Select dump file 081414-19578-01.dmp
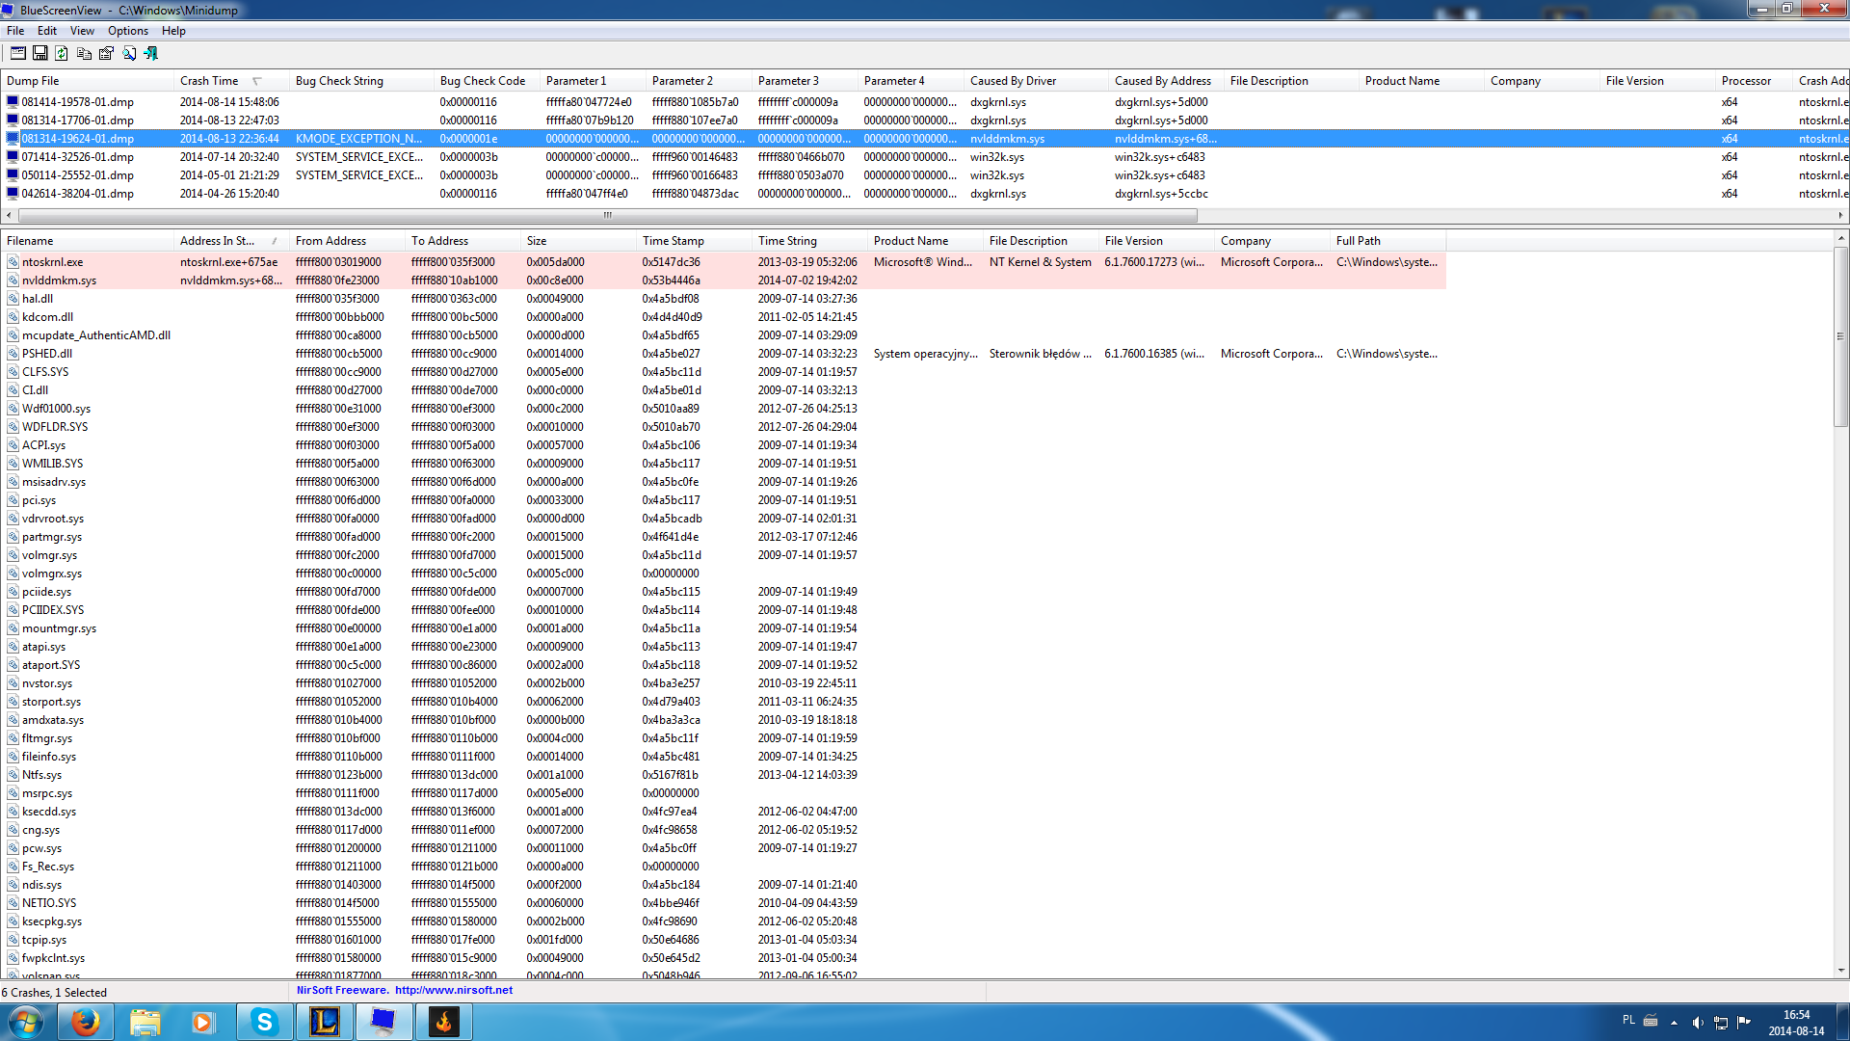This screenshot has height=1041, width=1850. point(77,102)
